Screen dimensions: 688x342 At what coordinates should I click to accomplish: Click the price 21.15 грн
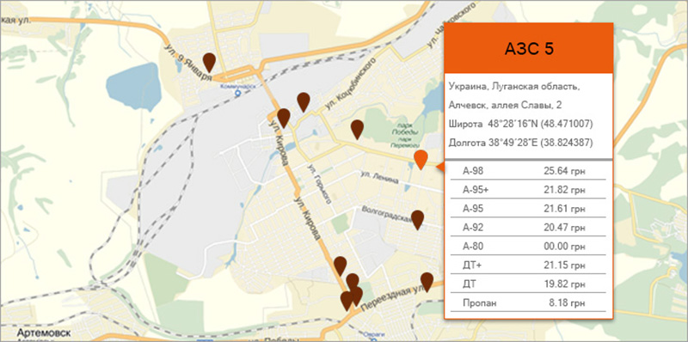pos(564,266)
